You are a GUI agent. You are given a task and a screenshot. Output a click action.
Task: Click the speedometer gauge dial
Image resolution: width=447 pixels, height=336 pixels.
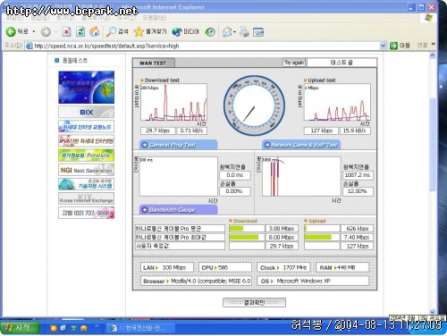click(x=254, y=105)
